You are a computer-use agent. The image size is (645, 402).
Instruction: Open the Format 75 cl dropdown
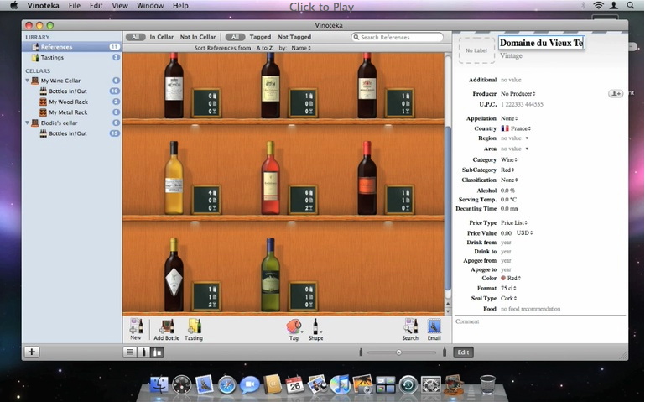[509, 289]
